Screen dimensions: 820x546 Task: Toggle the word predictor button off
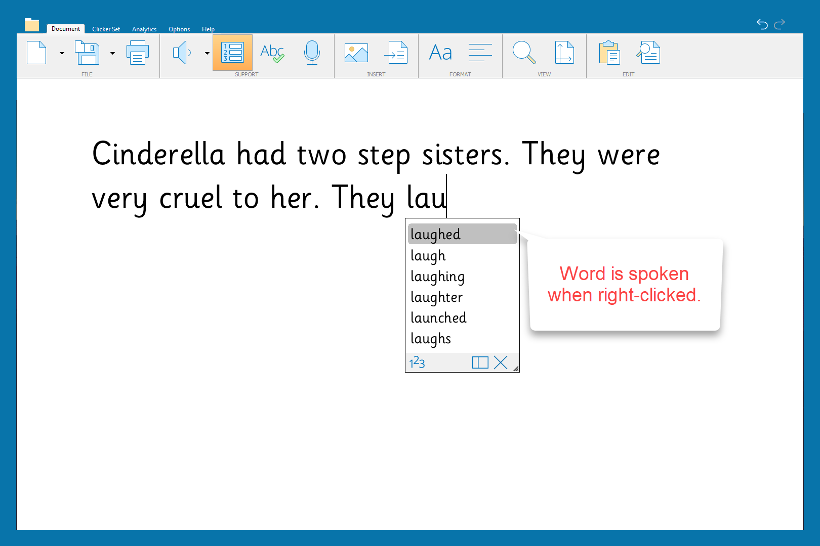232,53
